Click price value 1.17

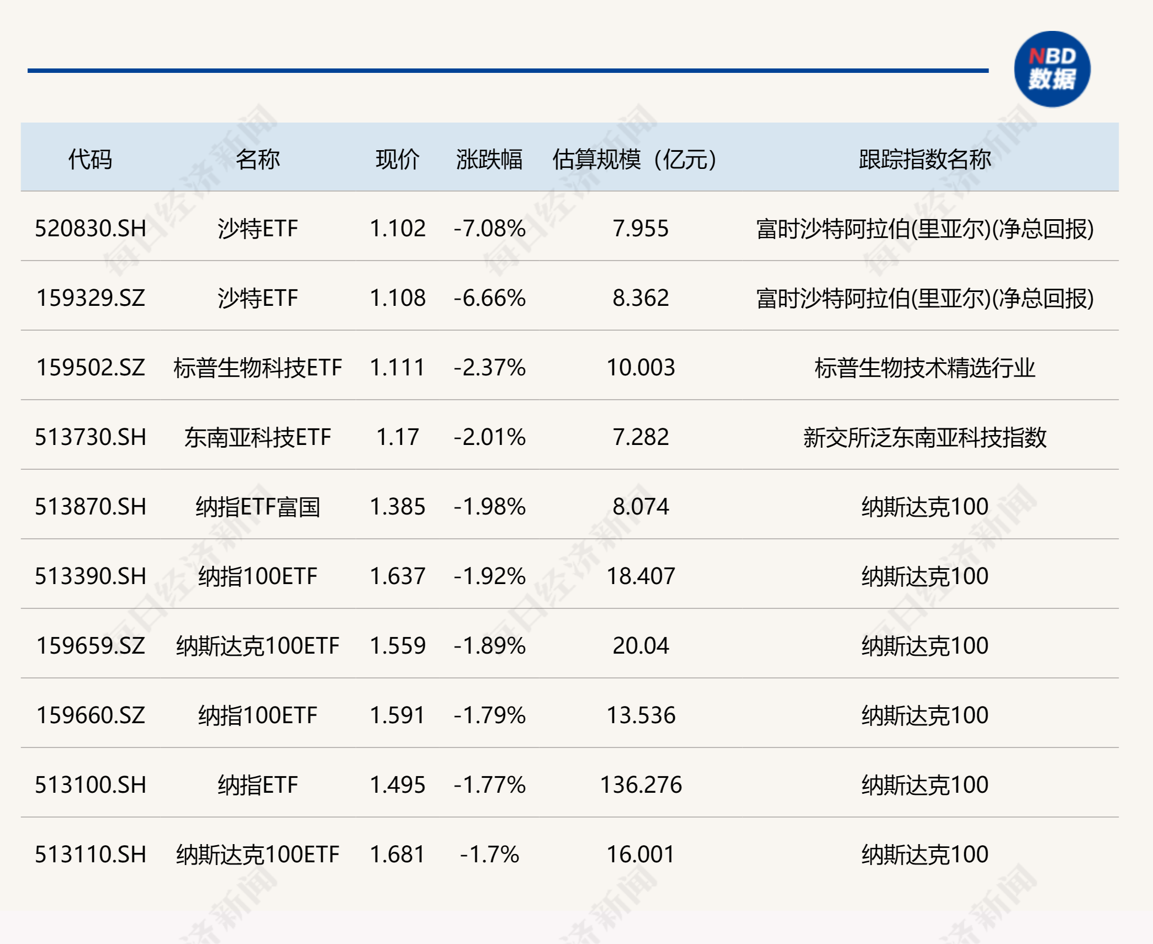click(x=398, y=437)
